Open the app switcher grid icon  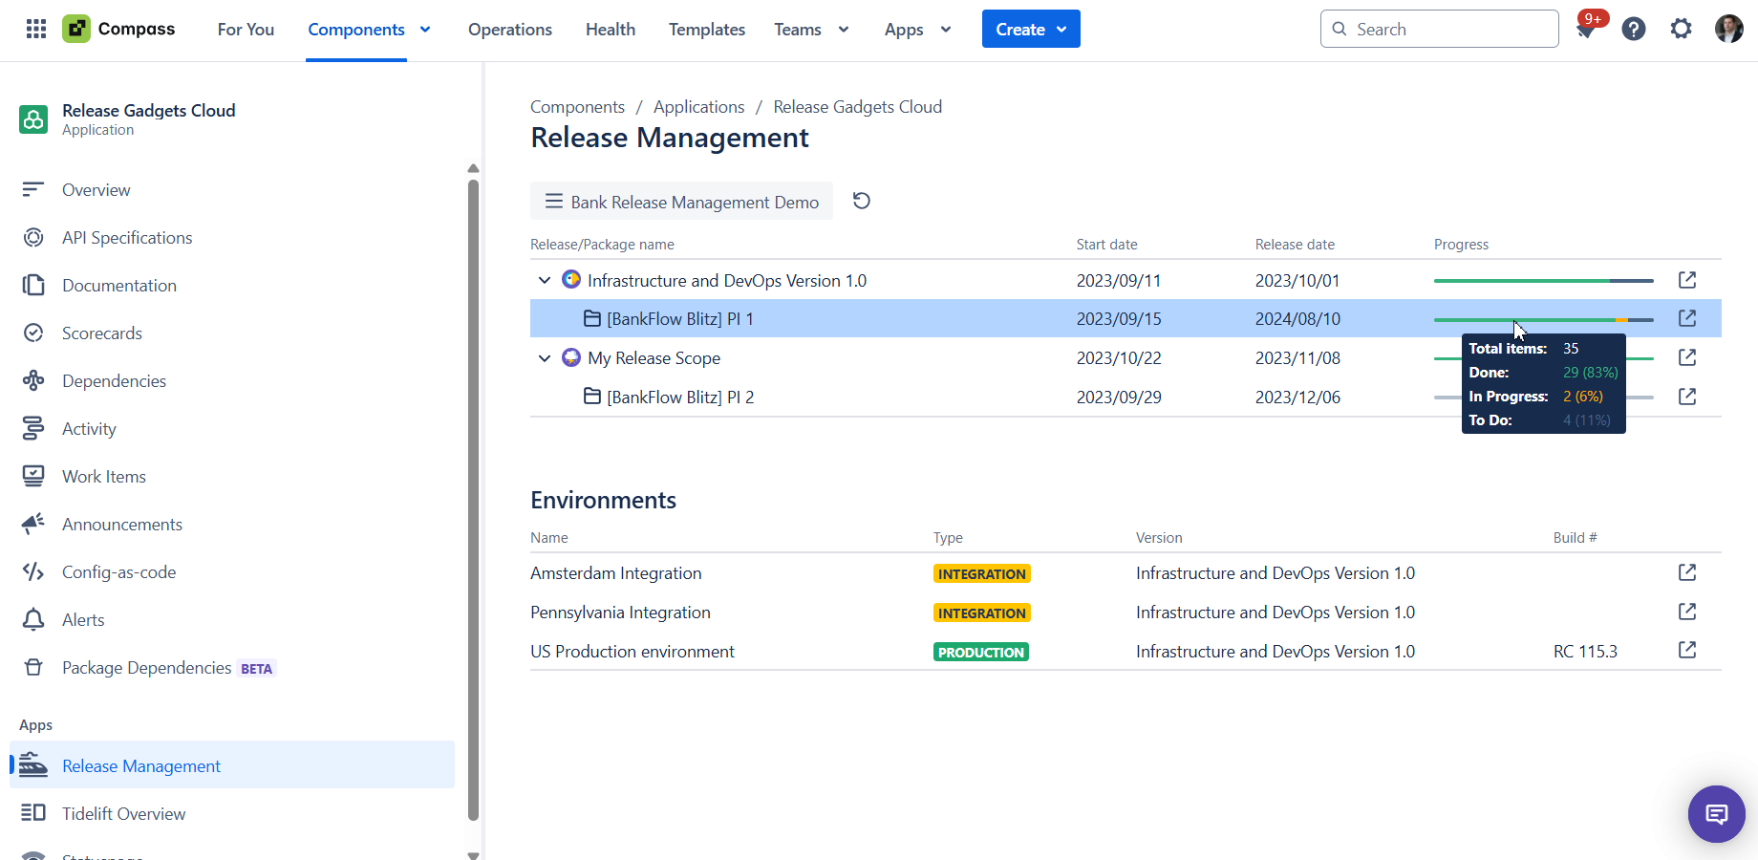pyautogui.click(x=36, y=29)
